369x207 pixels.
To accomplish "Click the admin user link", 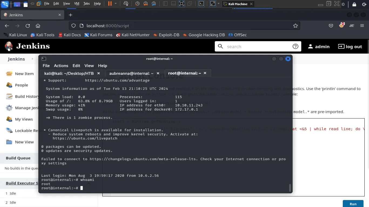I will pyautogui.click(x=319, y=46).
